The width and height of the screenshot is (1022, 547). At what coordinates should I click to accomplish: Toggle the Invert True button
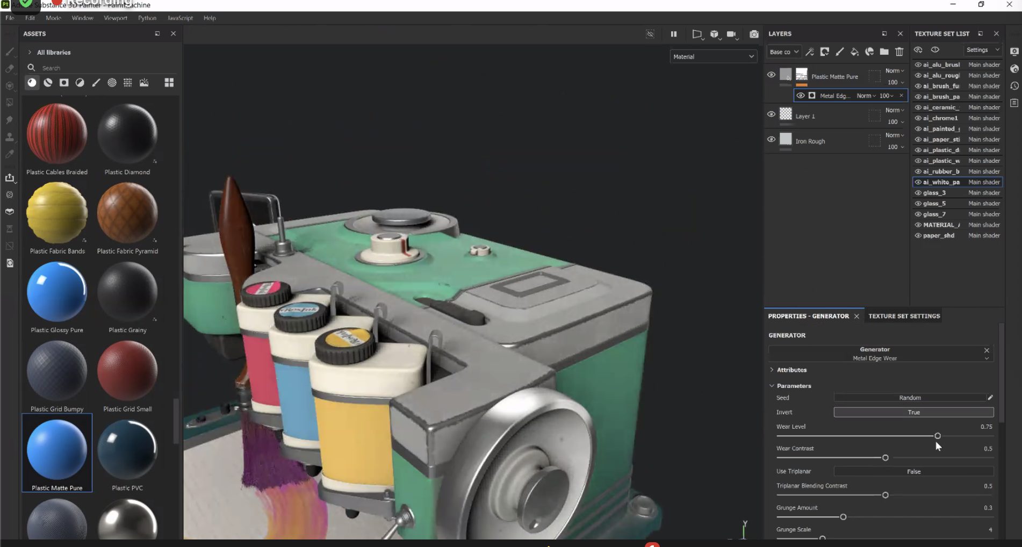[913, 412]
